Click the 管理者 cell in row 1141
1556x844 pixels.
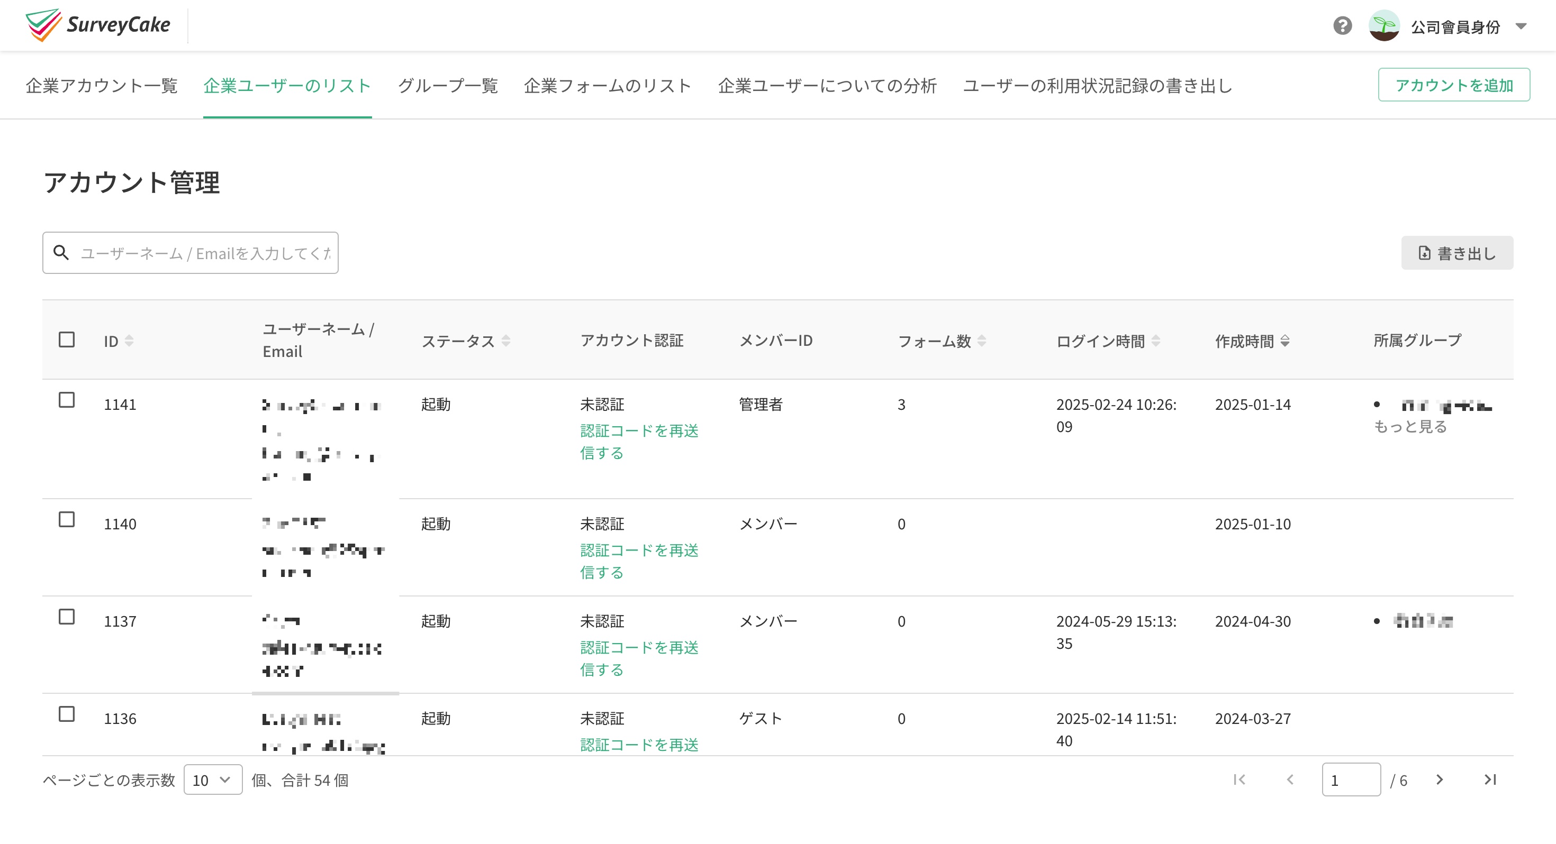[761, 405]
